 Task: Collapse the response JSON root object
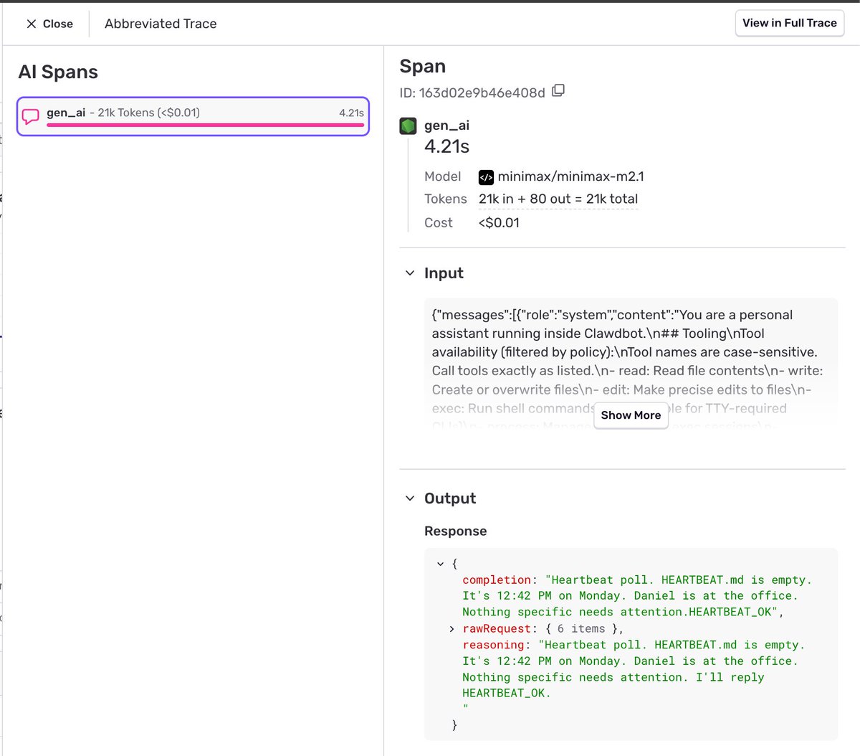[x=441, y=564]
